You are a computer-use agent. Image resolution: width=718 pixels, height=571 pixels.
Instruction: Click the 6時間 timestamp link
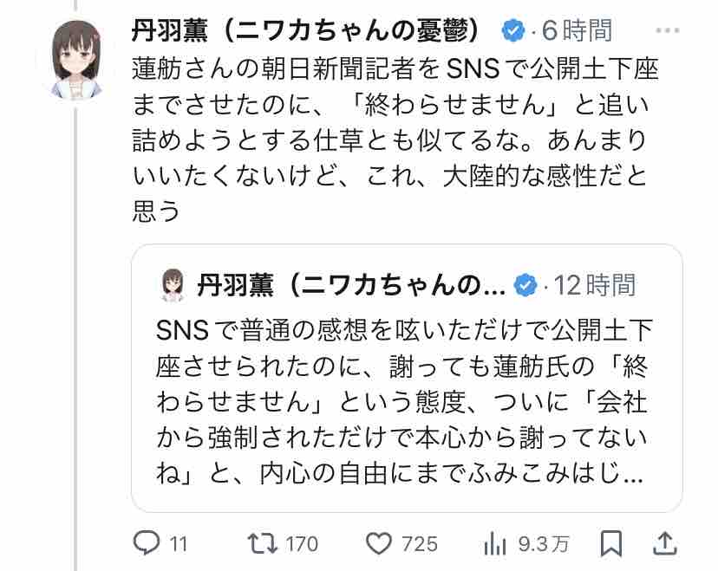pos(577,32)
